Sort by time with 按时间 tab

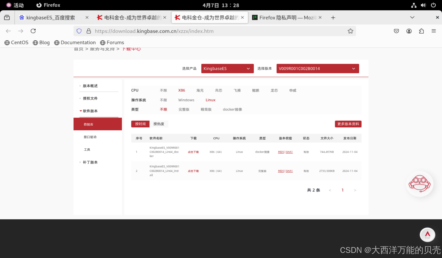click(x=140, y=124)
